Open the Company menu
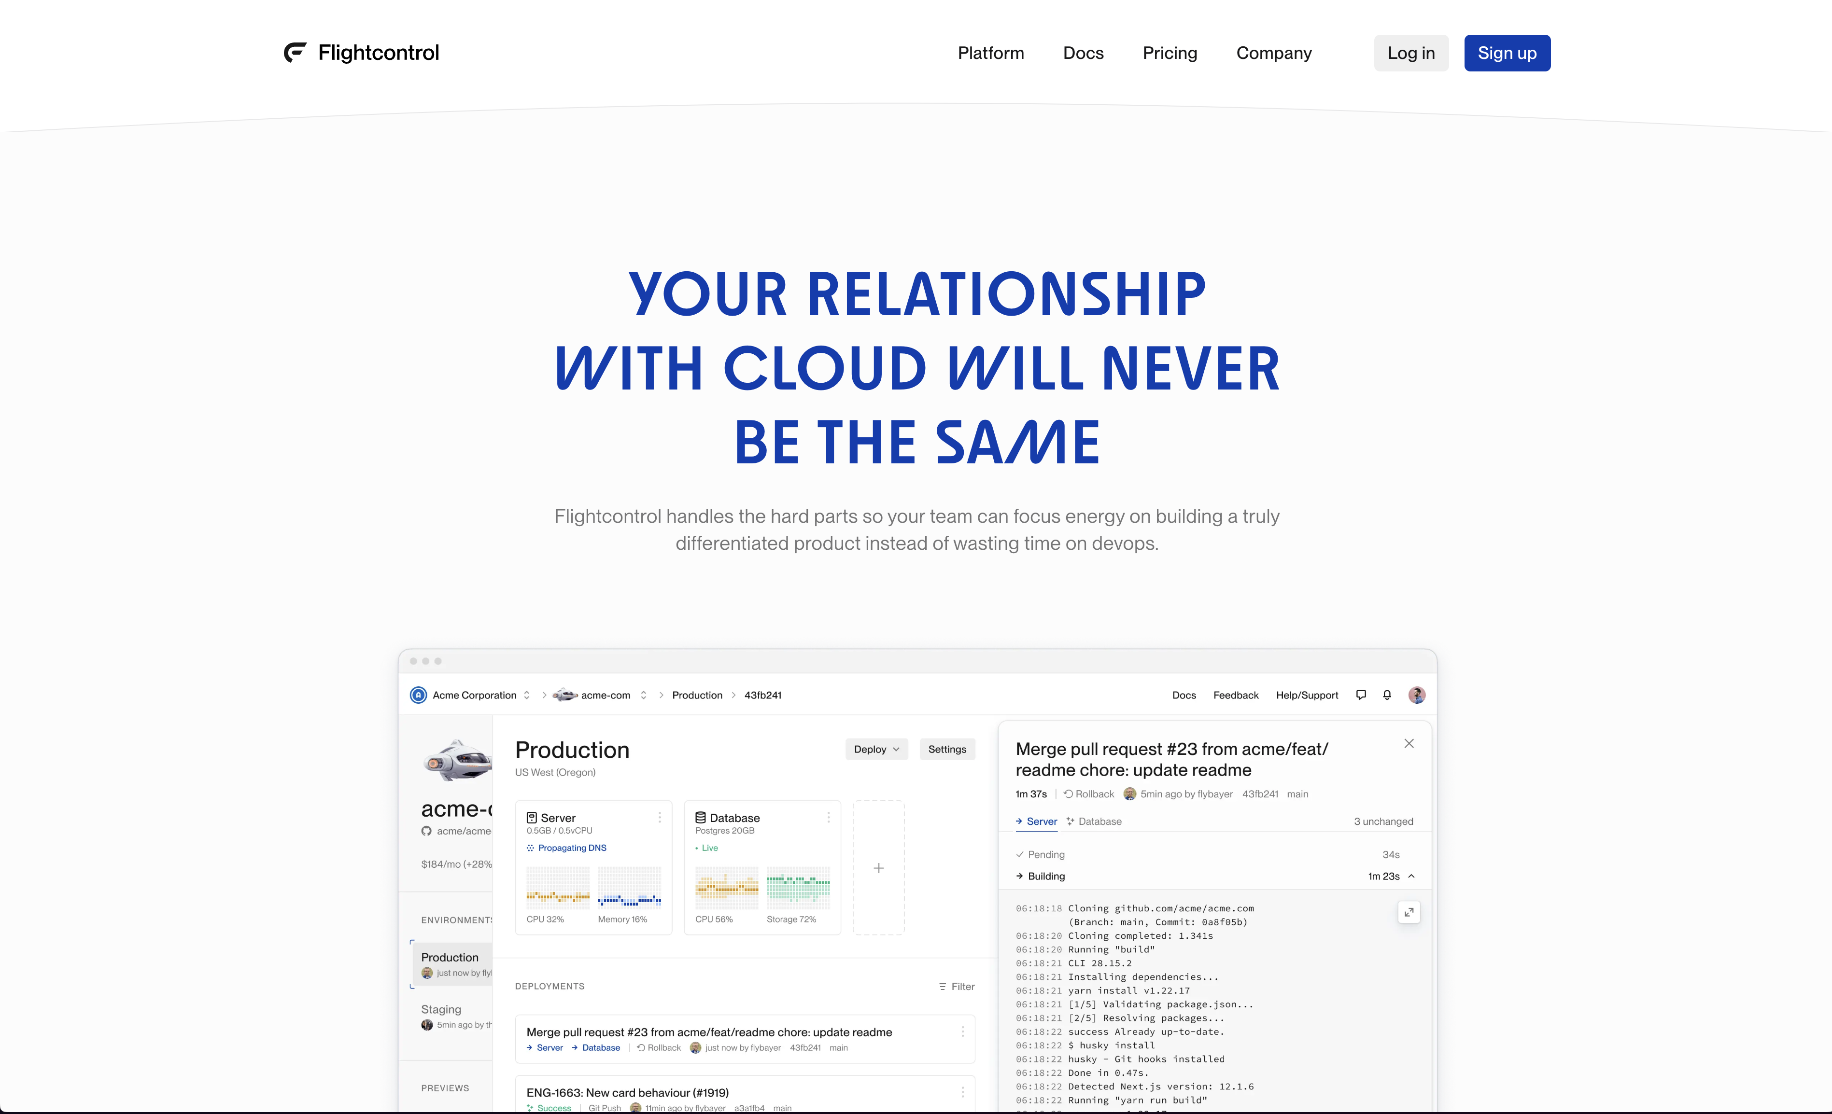 [x=1274, y=53]
